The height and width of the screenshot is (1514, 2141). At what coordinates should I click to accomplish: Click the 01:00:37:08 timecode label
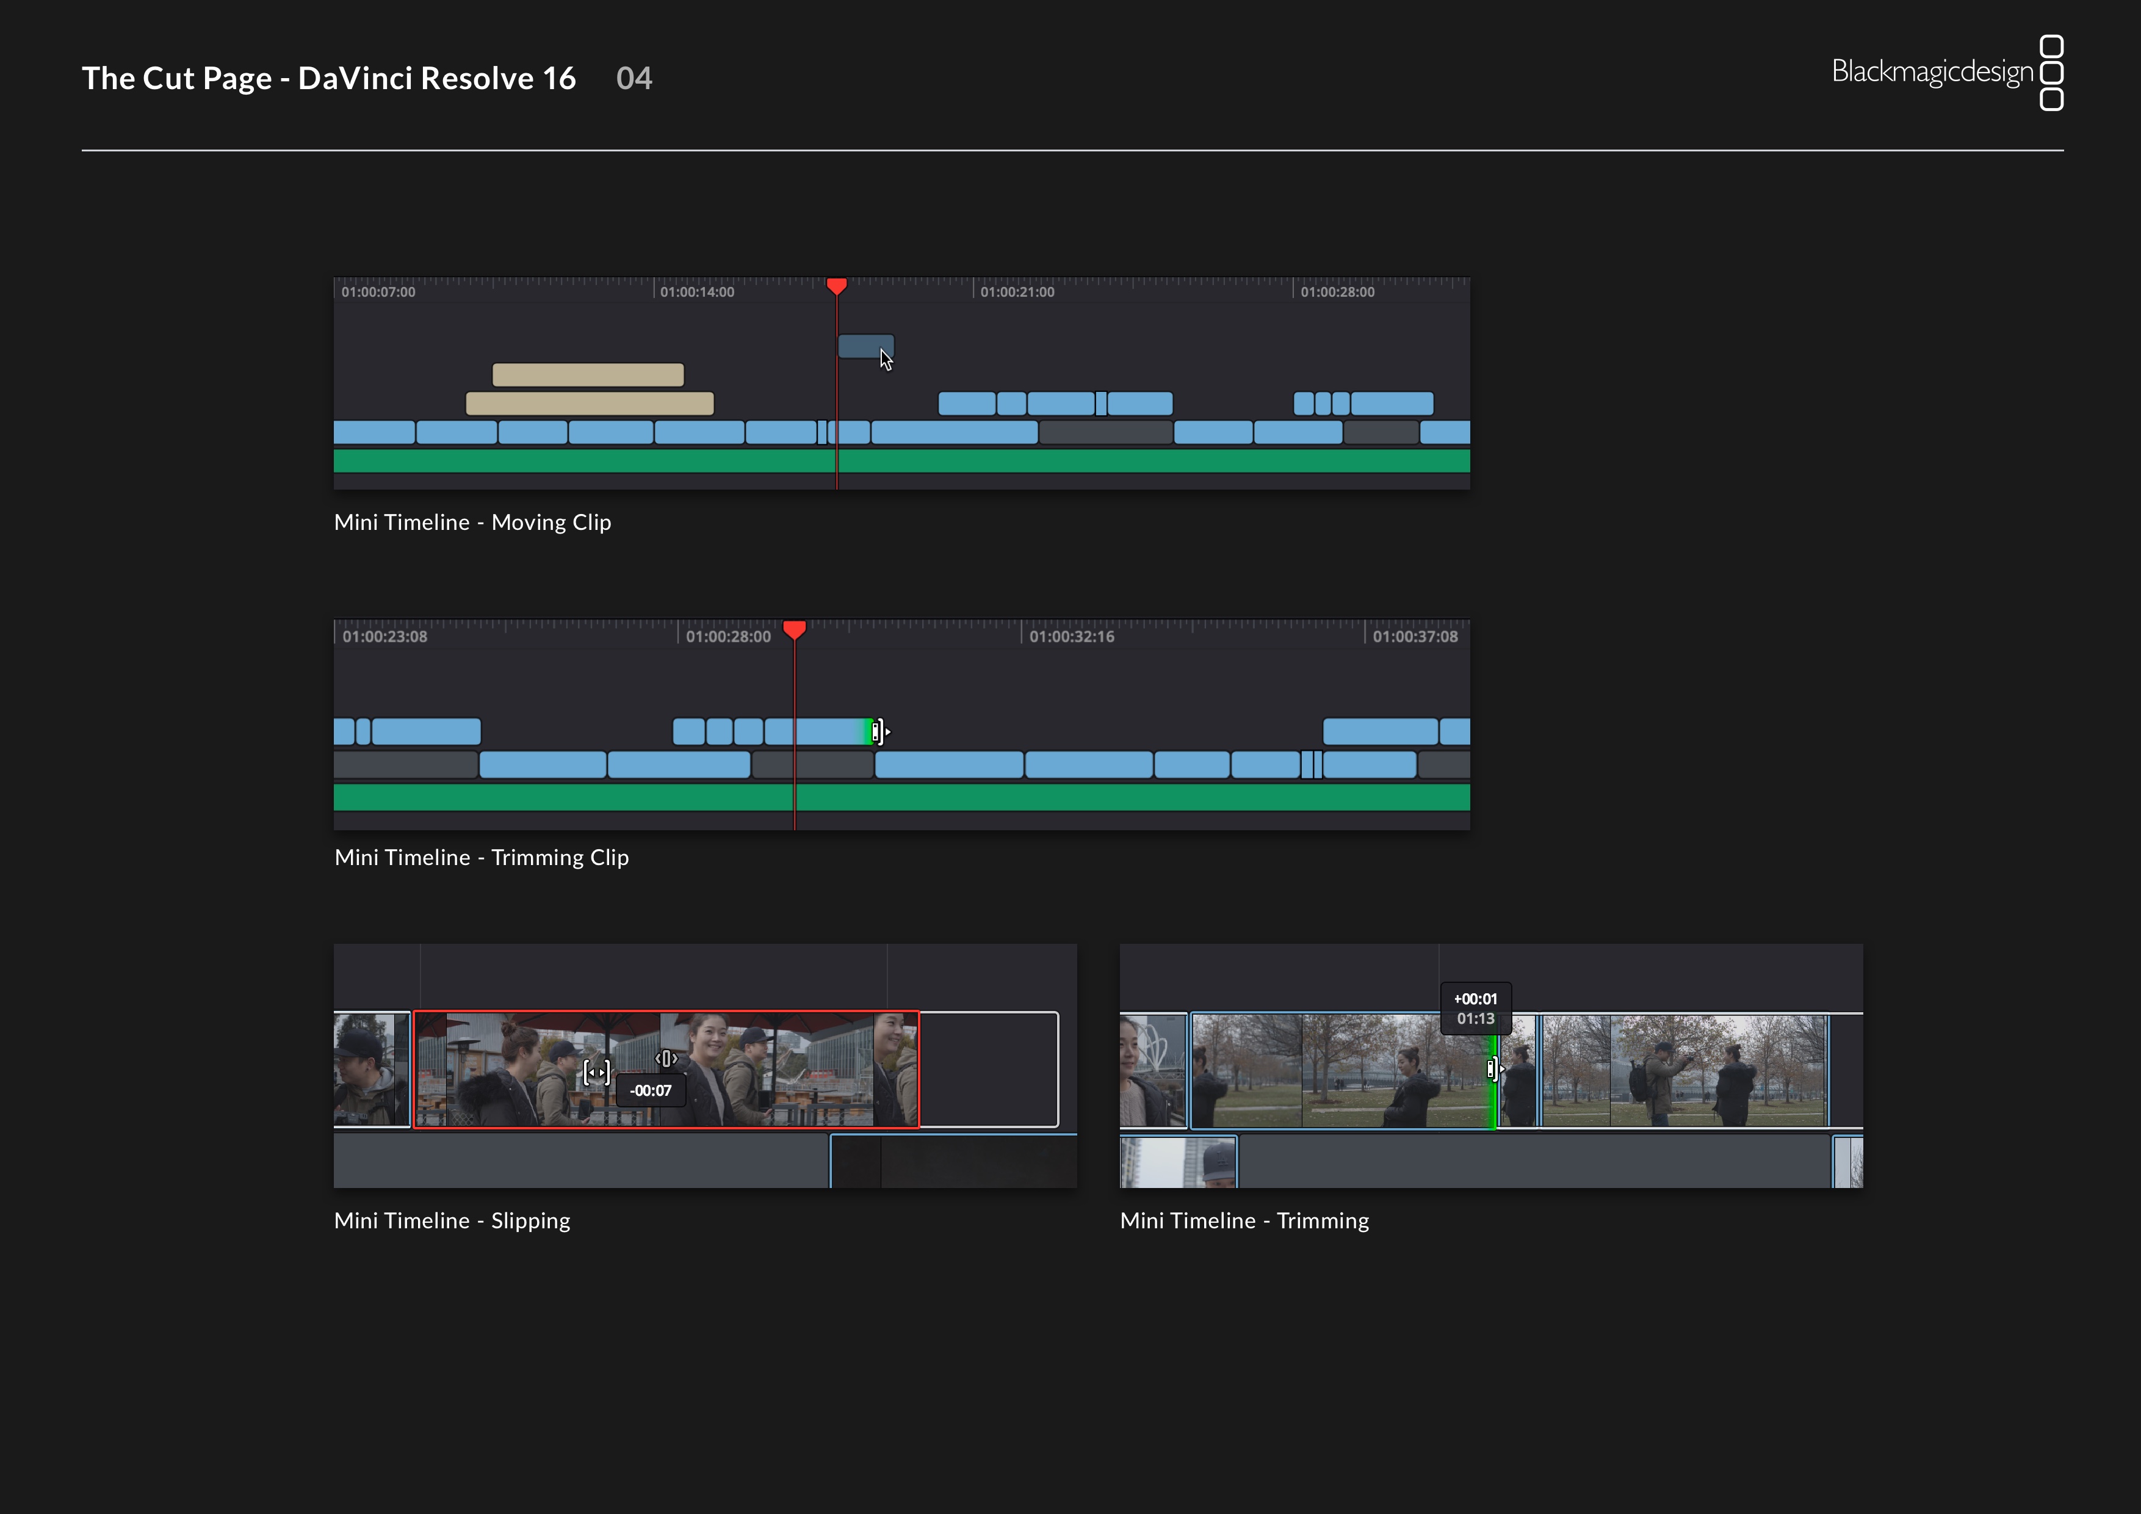click(x=1415, y=636)
